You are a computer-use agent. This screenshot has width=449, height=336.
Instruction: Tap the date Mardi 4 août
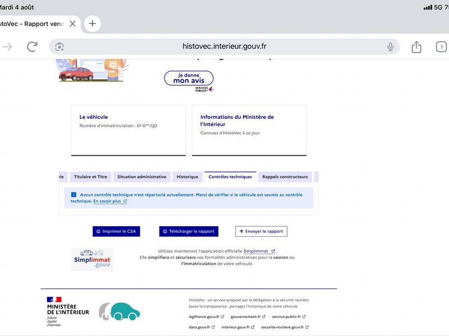(17, 7)
